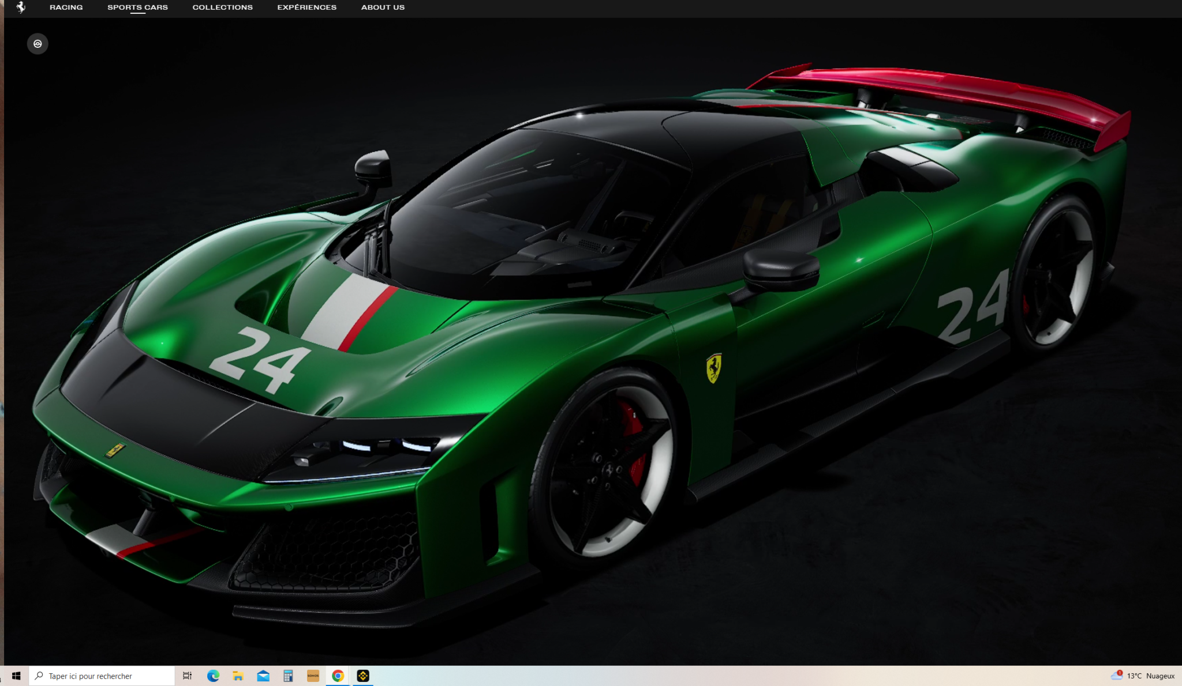Image resolution: width=1182 pixels, height=686 pixels.
Task: Open the weather widget showing 13°C Nuageux
Action: coord(1143,676)
